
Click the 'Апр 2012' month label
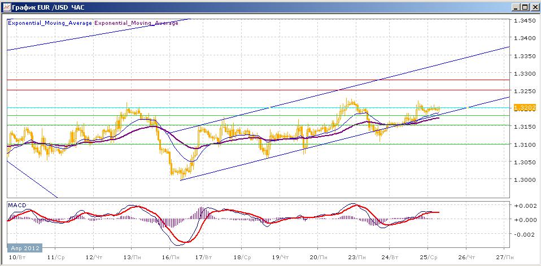pyautogui.click(x=25, y=248)
